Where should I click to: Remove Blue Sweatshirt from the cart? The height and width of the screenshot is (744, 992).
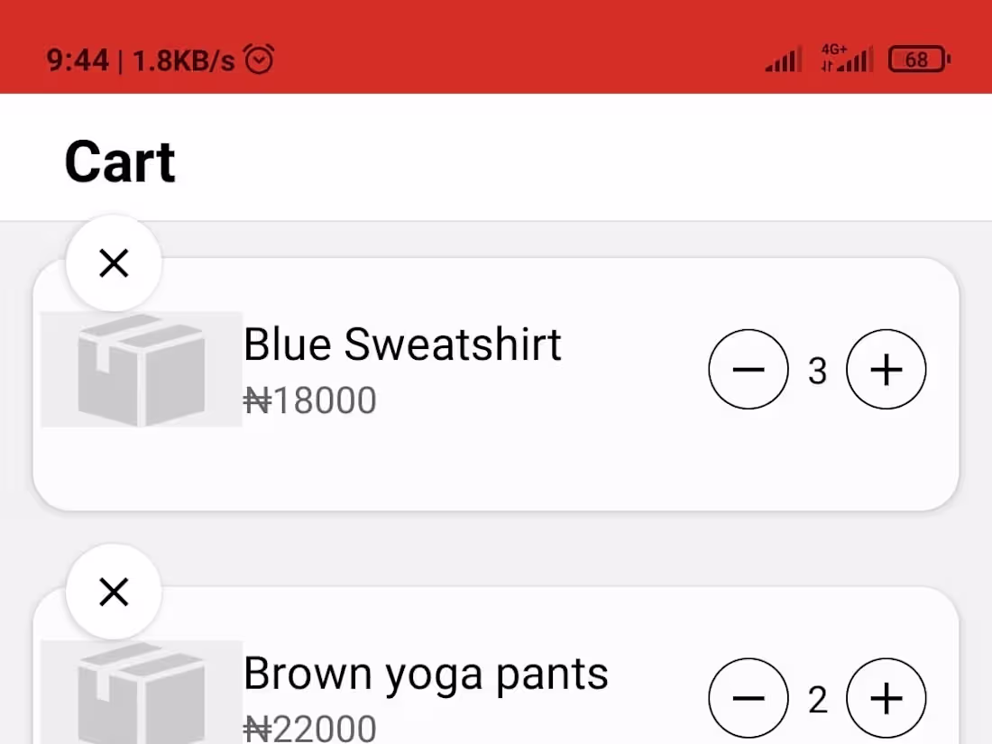(x=114, y=262)
